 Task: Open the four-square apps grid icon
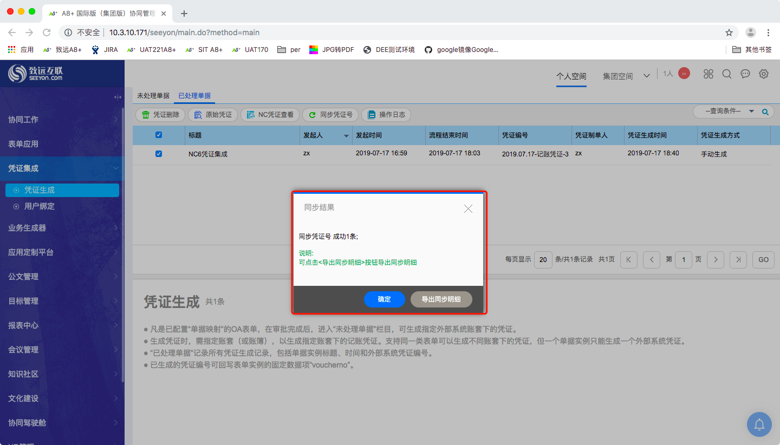point(708,74)
